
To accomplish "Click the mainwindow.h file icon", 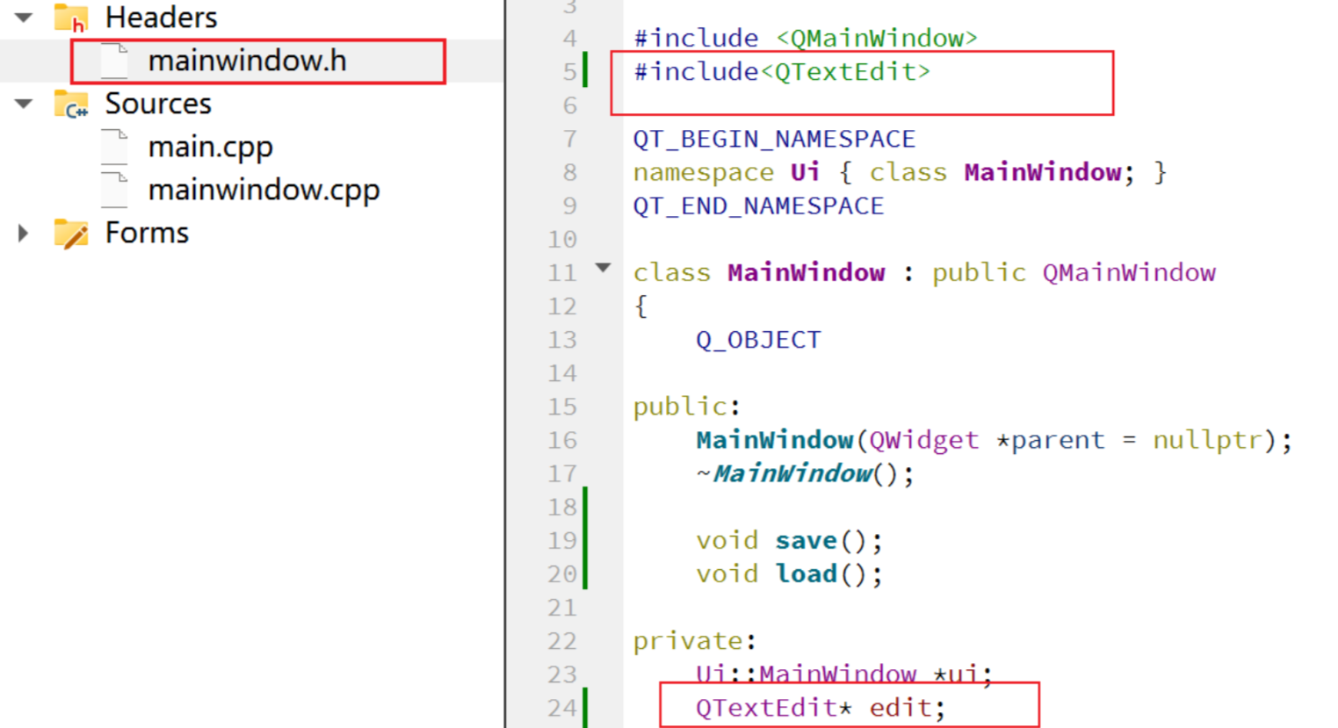I will pyautogui.click(x=112, y=60).
